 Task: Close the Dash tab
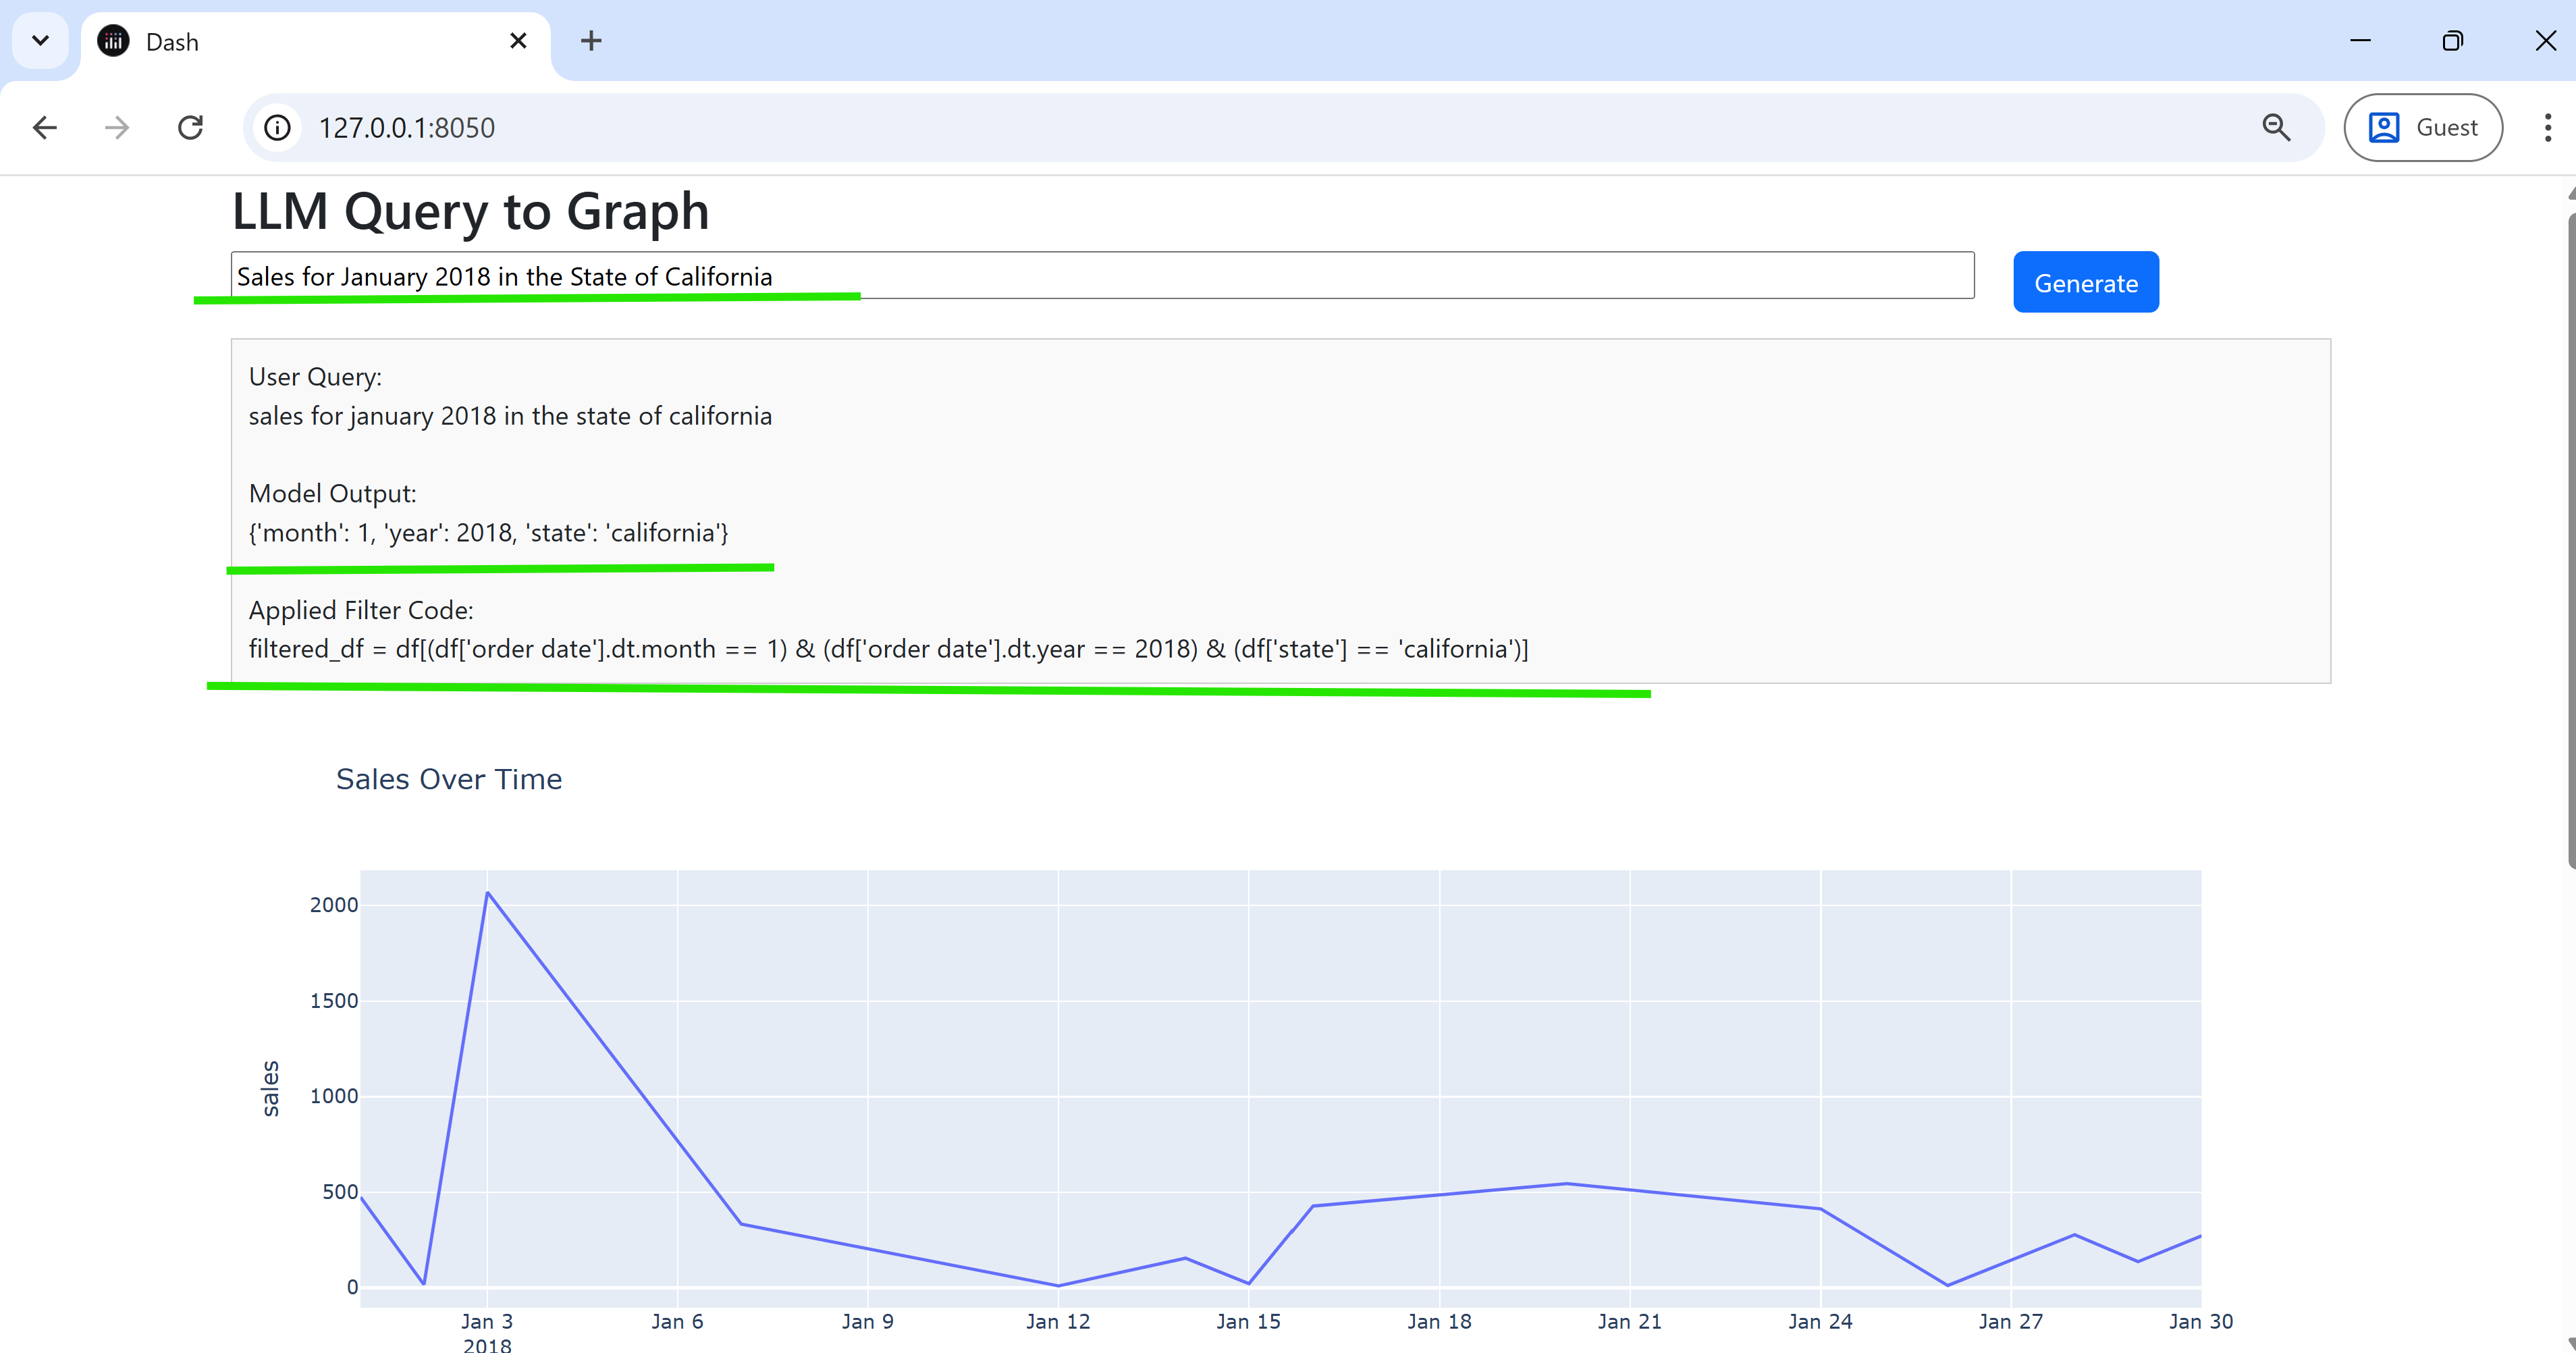(518, 41)
